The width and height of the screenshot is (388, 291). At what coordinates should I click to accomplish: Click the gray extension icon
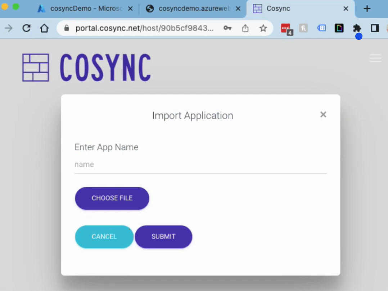[x=303, y=28]
